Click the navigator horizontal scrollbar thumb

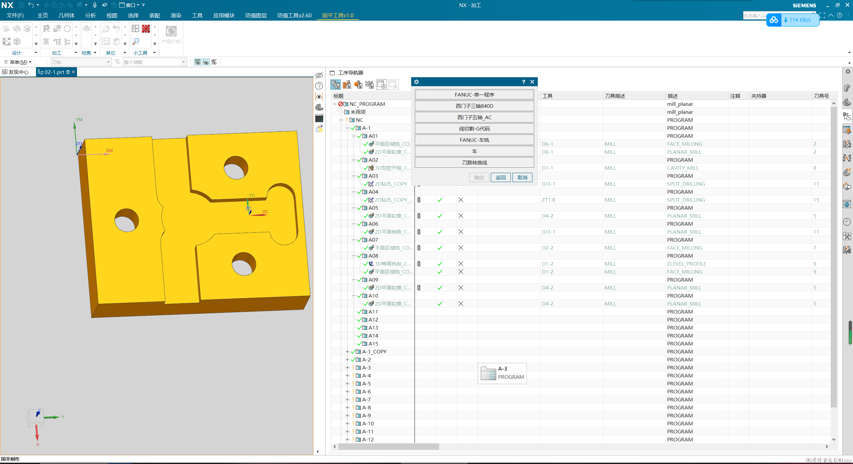pyautogui.click(x=389, y=447)
